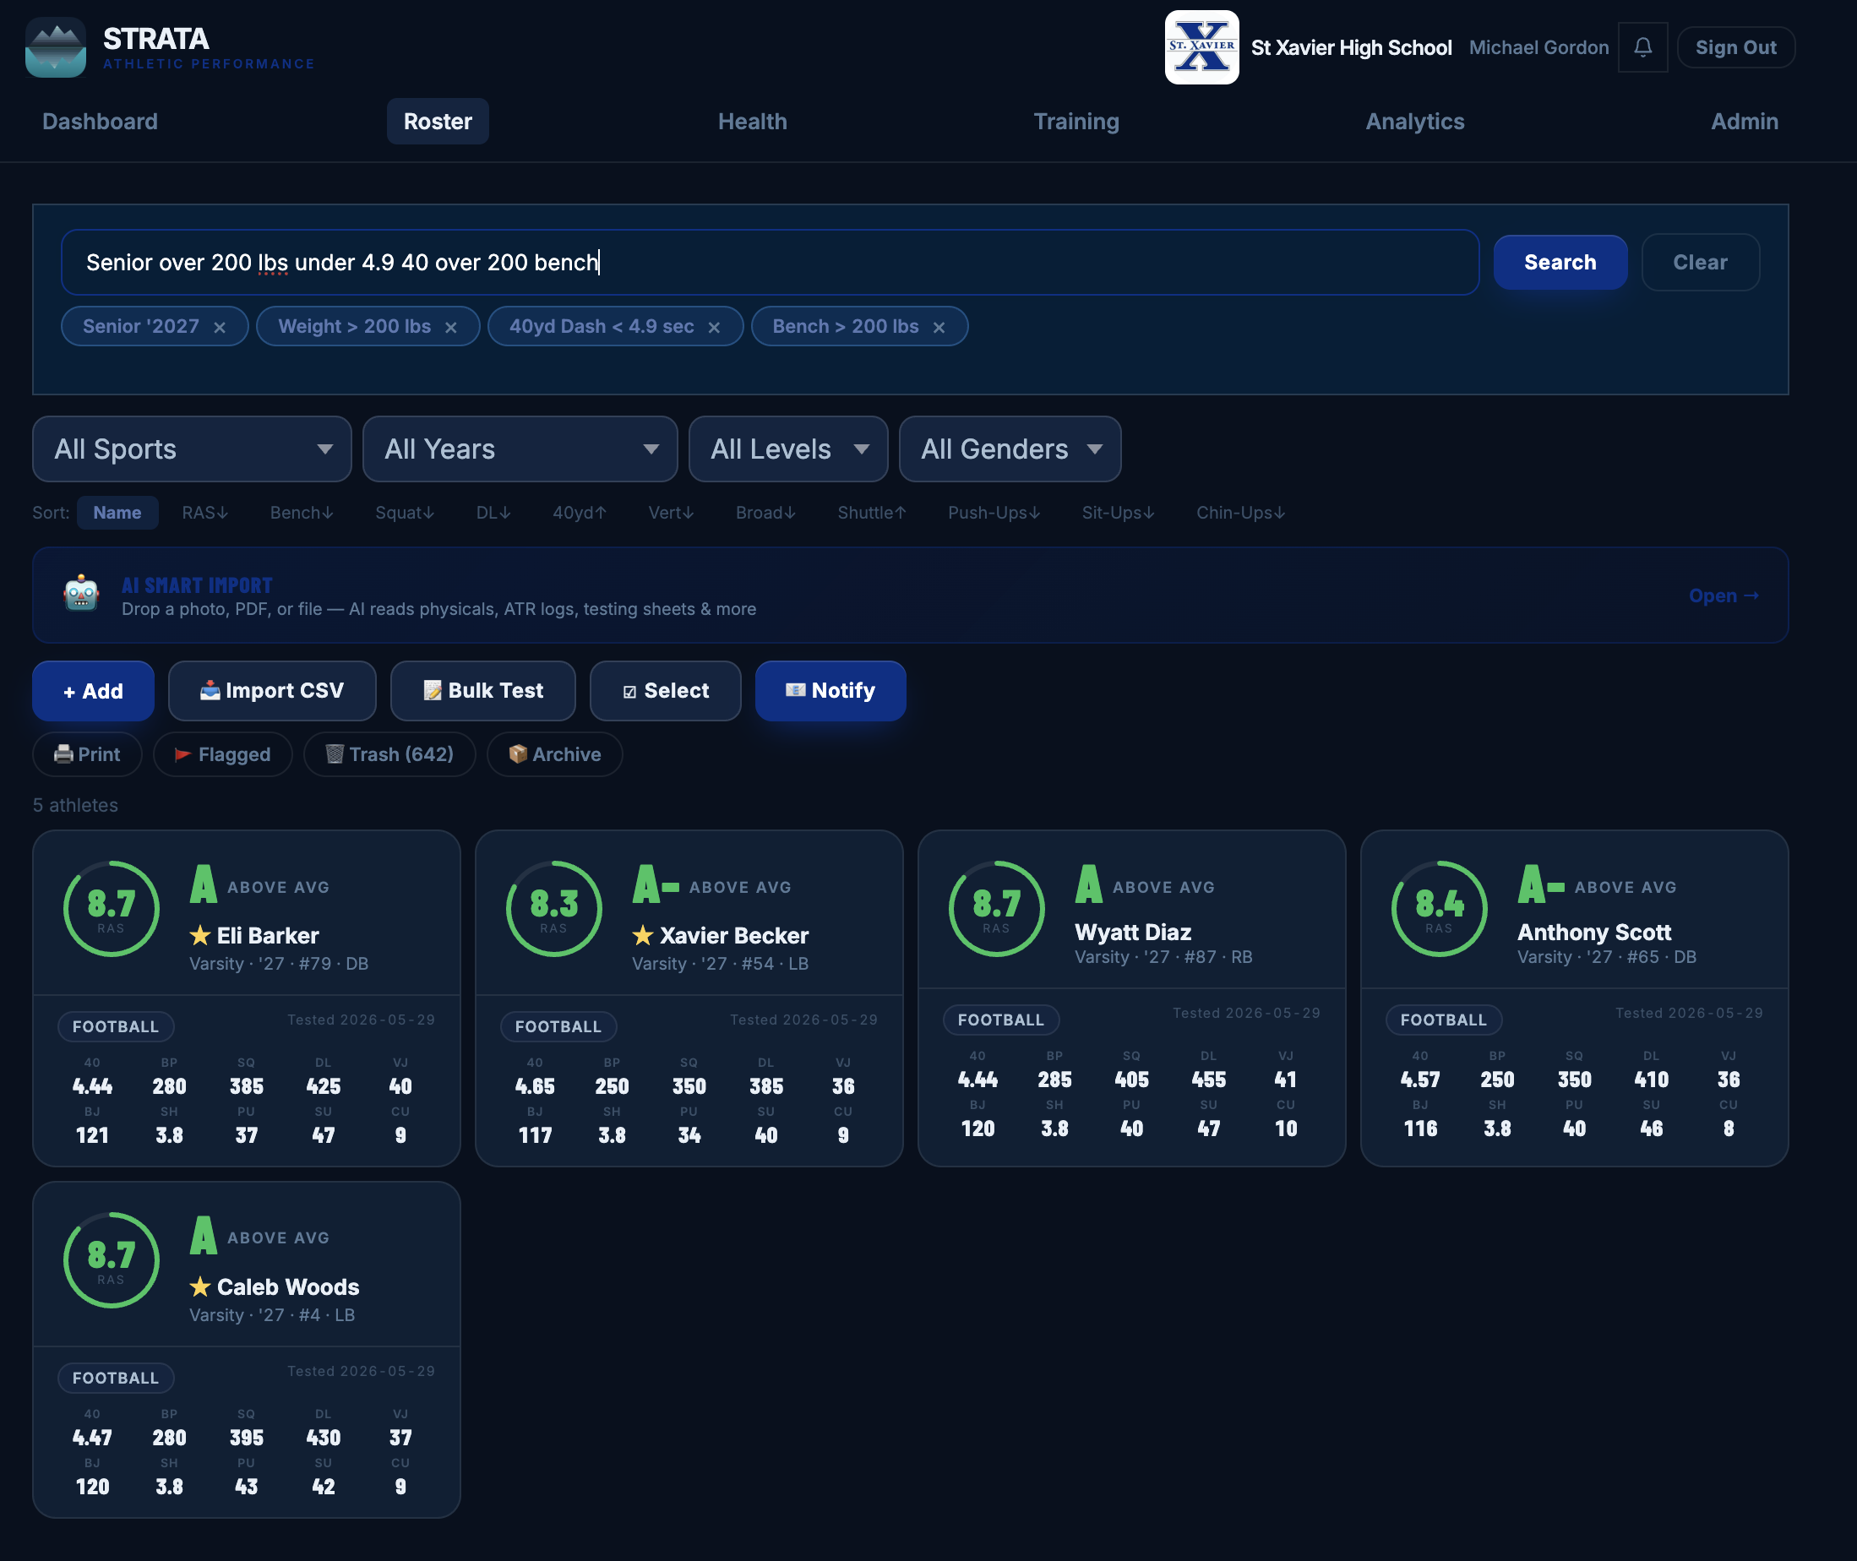Screen dimensions: 1857x1561
Task: Click Eli Barker's A grade badge
Action: [204, 884]
